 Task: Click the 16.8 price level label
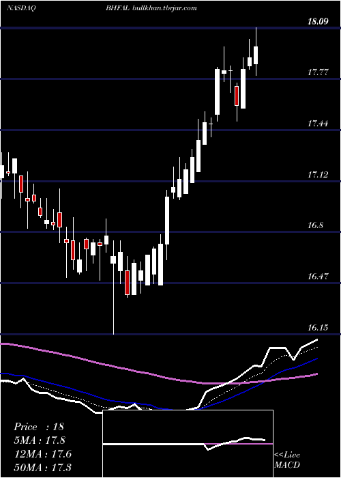point(316,225)
